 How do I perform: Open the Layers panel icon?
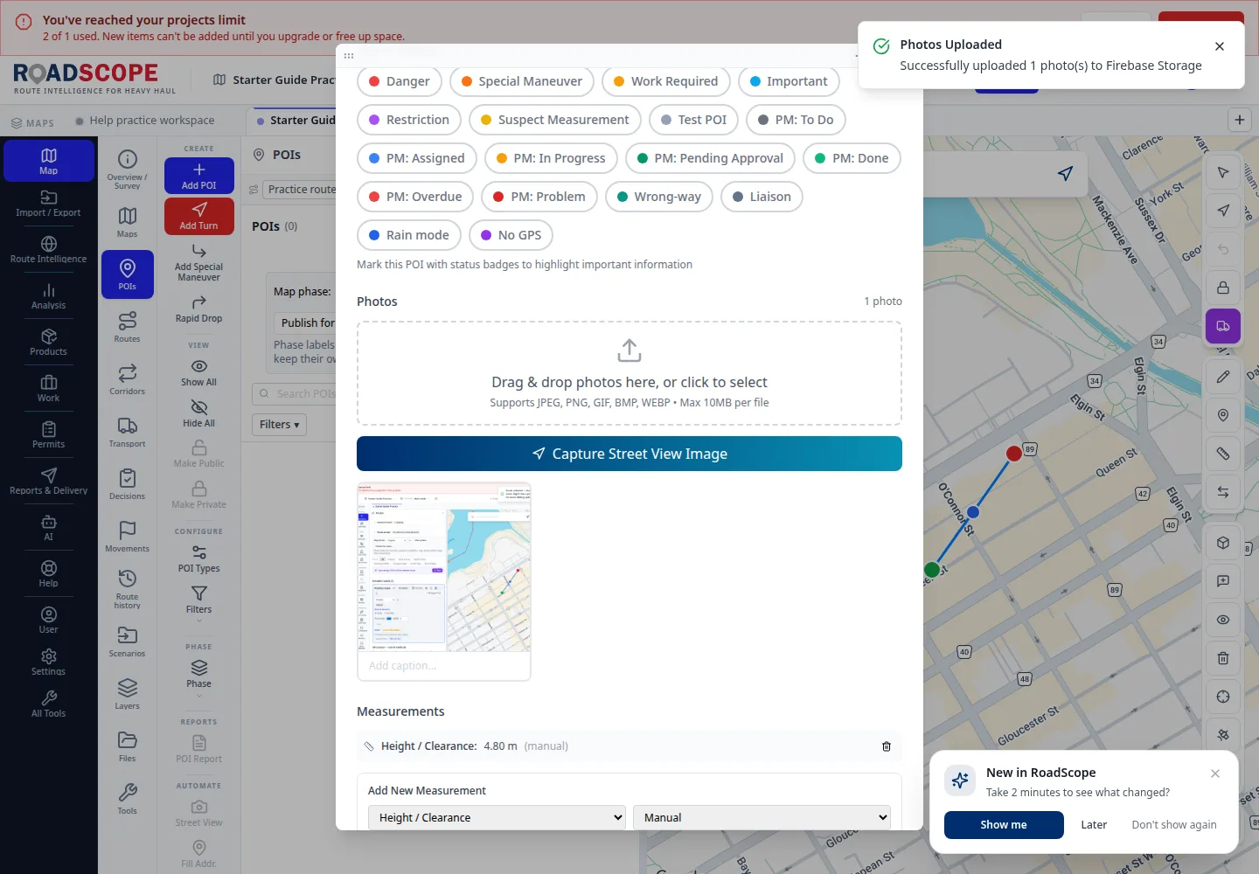coord(128,694)
